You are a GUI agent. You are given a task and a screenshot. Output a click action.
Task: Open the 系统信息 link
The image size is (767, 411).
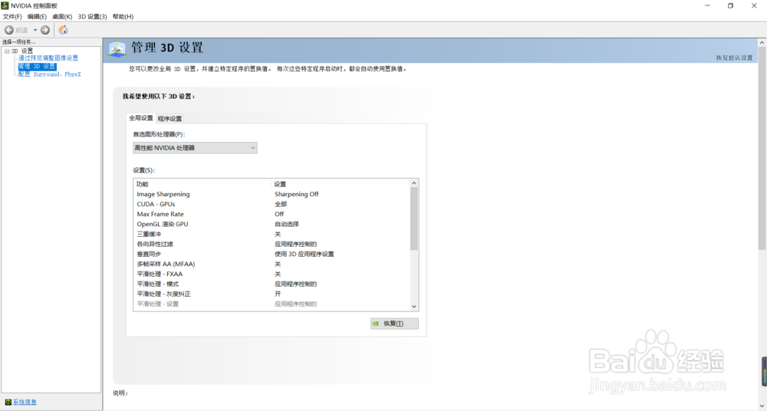point(25,402)
